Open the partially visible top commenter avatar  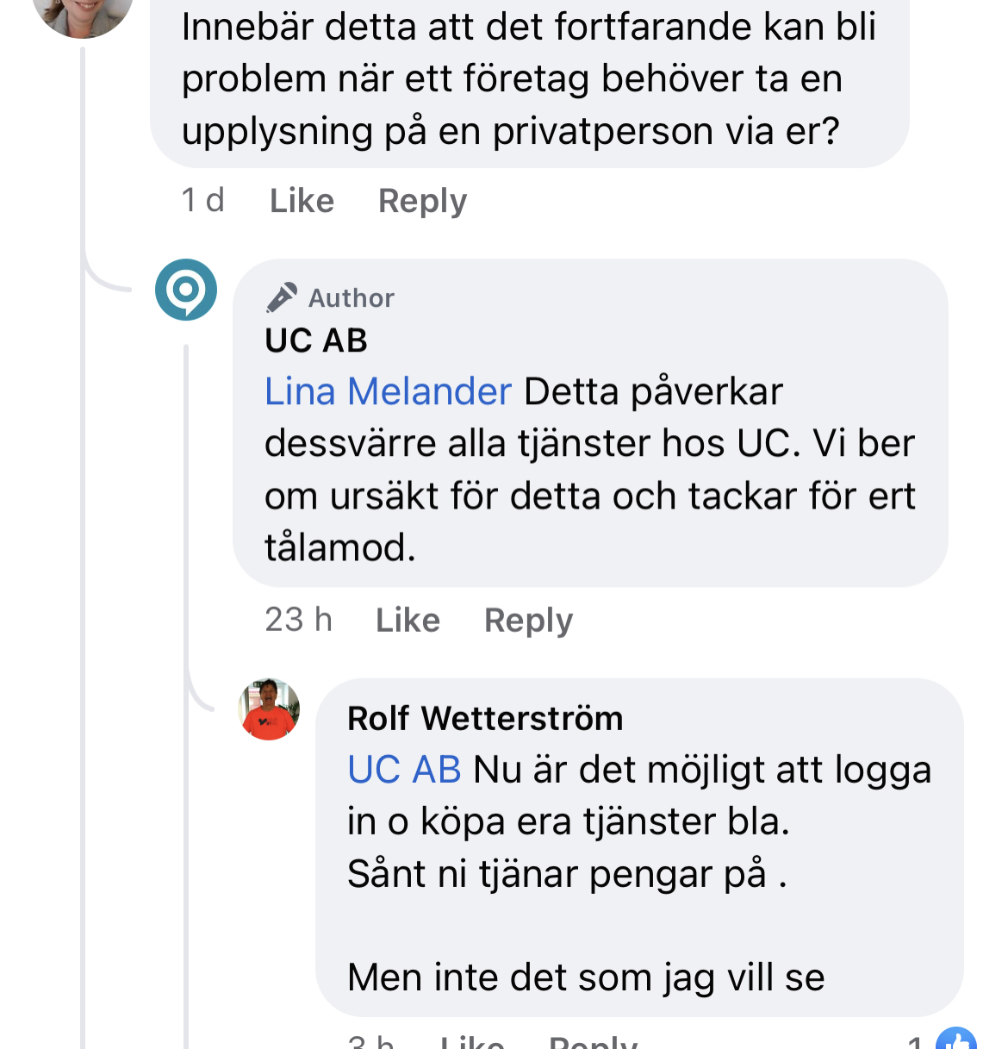tap(83, 16)
